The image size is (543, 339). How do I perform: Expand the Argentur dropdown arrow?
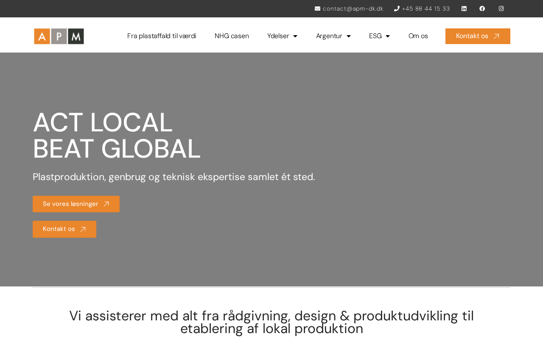tap(349, 36)
